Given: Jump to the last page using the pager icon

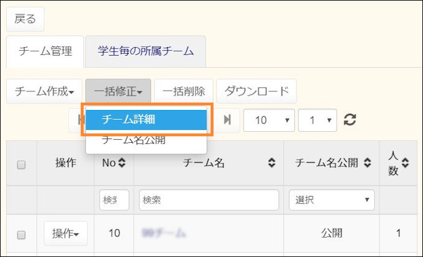Looking at the screenshot, I should [x=227, y=120].
